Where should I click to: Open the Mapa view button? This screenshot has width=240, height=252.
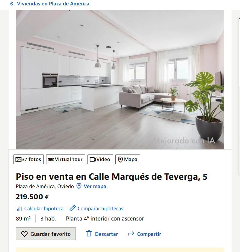click(128, 159)
